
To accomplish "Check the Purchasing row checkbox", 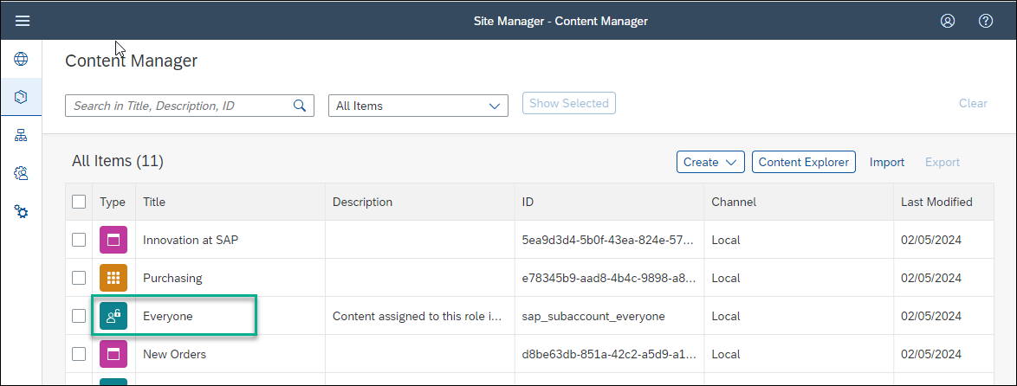I will (79, 278).
